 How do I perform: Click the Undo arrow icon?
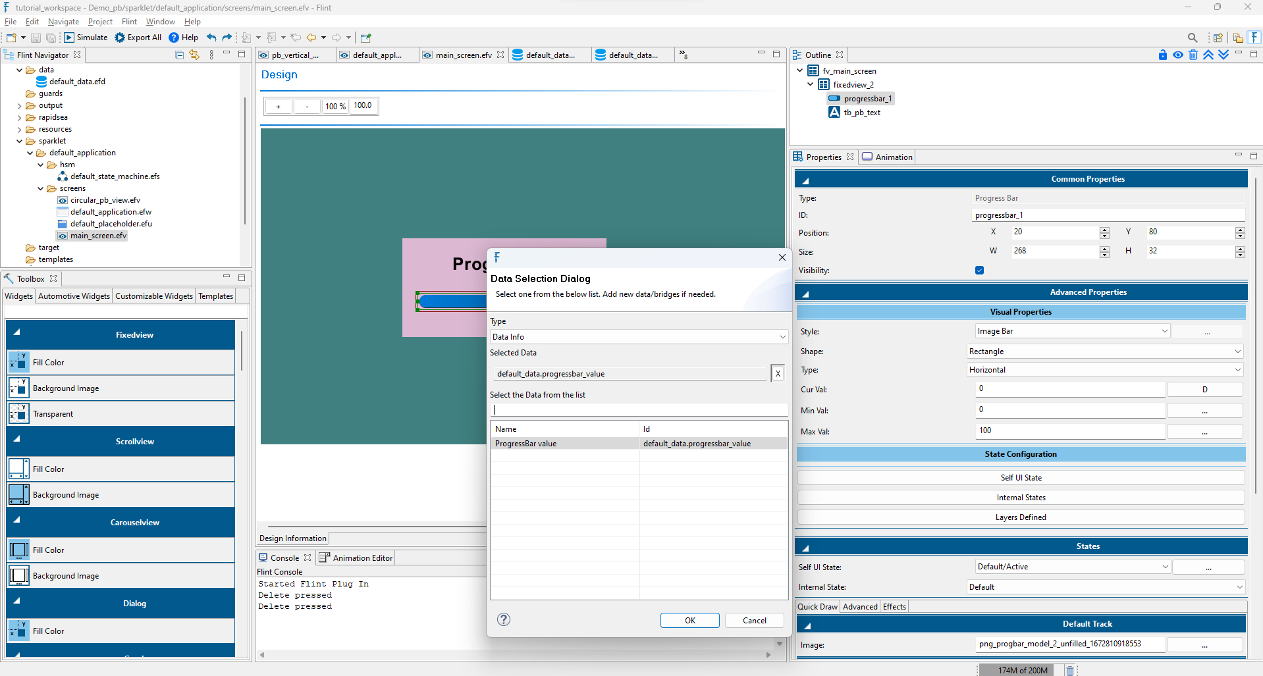tap(210, 38)
